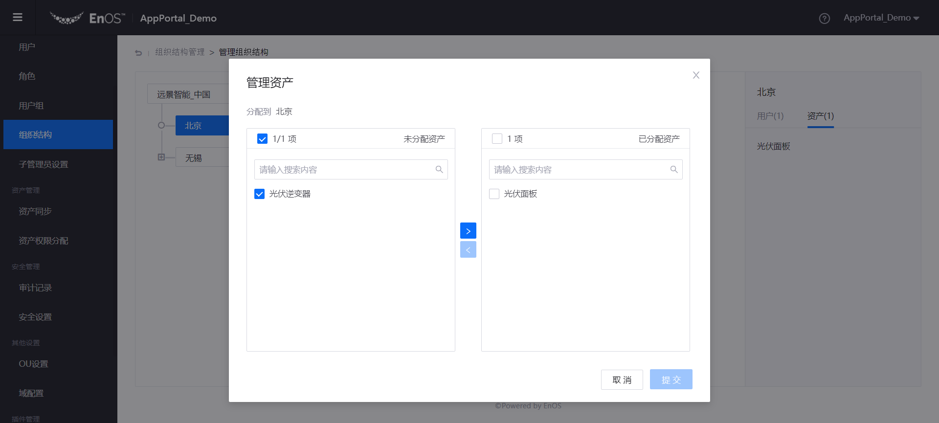
Task: Switch to the 用户(1) tab
Action: 770,116
